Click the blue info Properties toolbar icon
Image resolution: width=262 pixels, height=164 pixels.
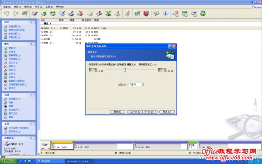[x=165, y=14]
